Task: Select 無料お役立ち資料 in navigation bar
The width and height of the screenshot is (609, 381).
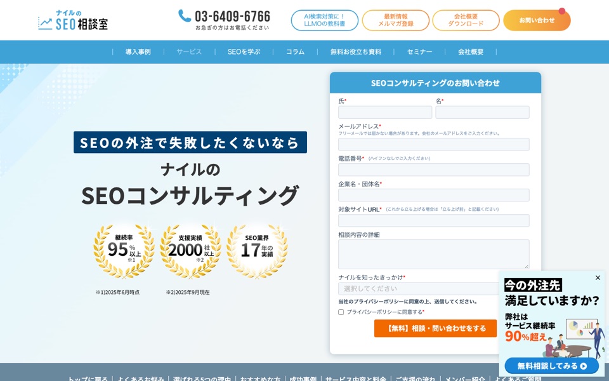Action: click(x=356, y=51)
